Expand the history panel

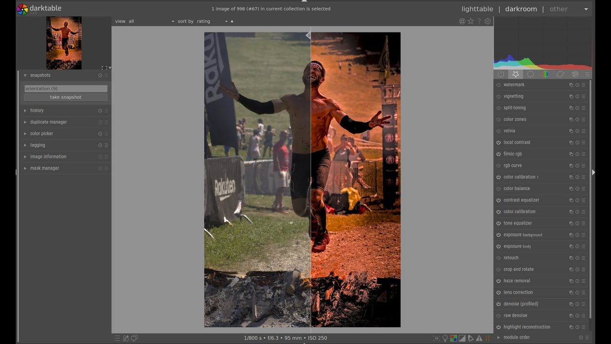click(25, 110)
